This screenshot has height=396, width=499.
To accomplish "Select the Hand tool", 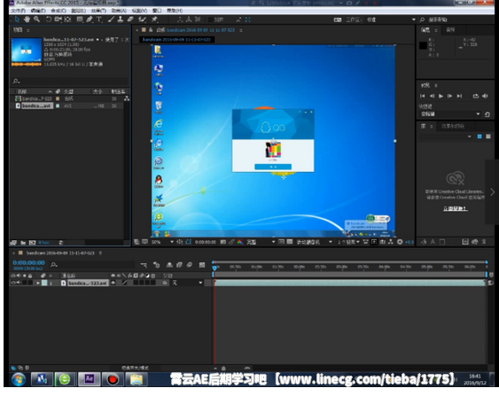I will 27,19.
